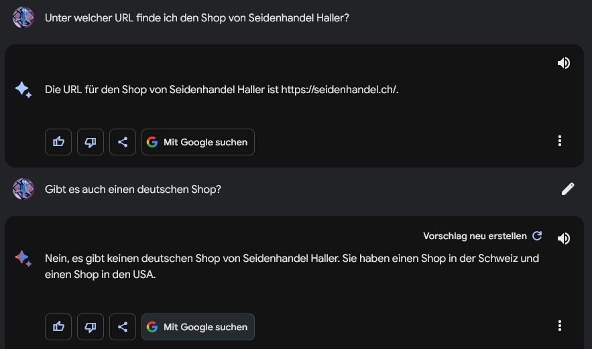
Task: Click the regenerate circular arrow icon
Action: pyautogui.click(x=537, y=236)
